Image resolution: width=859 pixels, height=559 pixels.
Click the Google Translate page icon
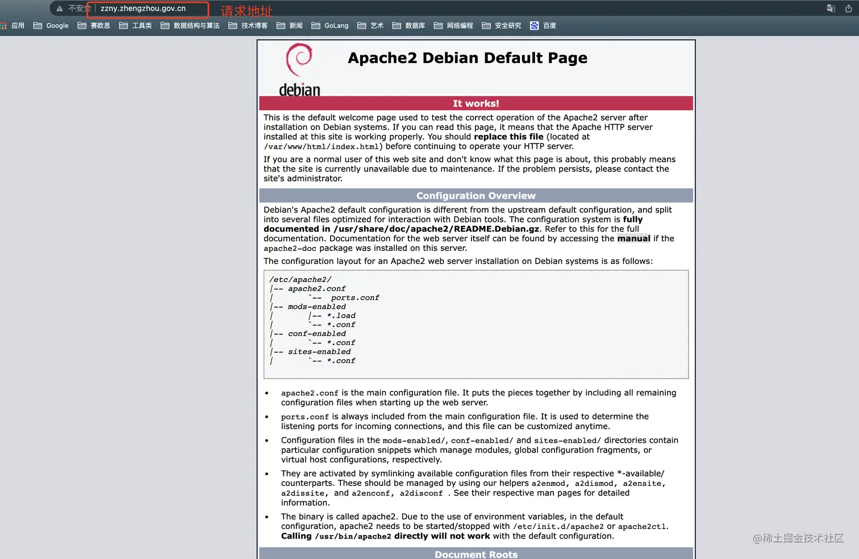pos(831,9)
